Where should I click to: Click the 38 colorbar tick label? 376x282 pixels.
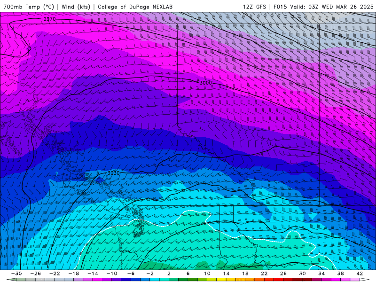coord(340,274)
